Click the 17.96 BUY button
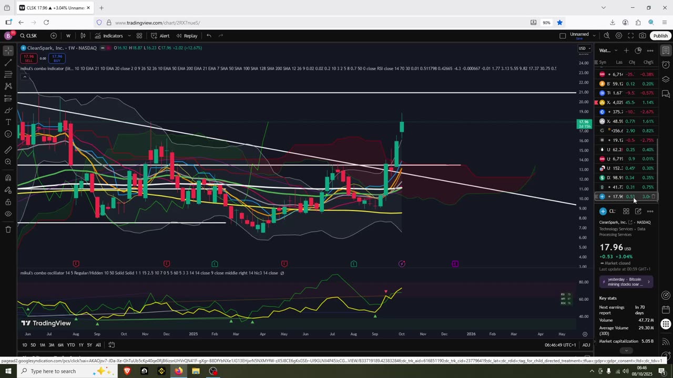This screenshot has height=378, width=673. click(x=57, y=58)
